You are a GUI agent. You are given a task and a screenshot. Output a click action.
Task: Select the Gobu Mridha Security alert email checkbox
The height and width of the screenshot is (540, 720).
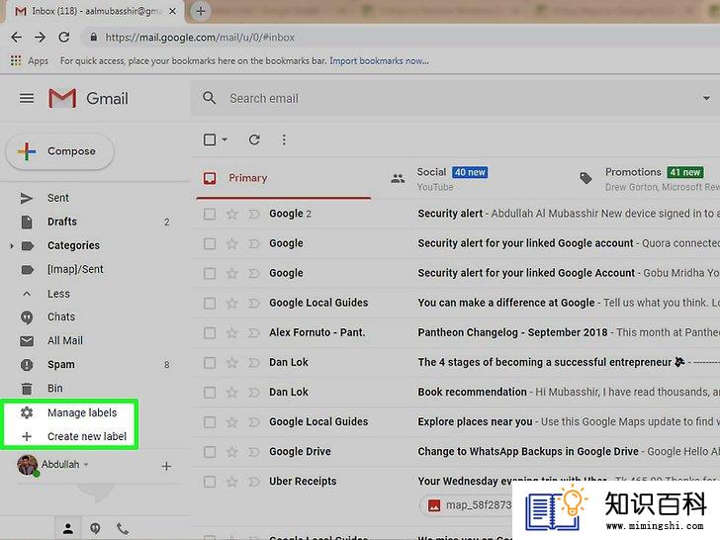210,273
